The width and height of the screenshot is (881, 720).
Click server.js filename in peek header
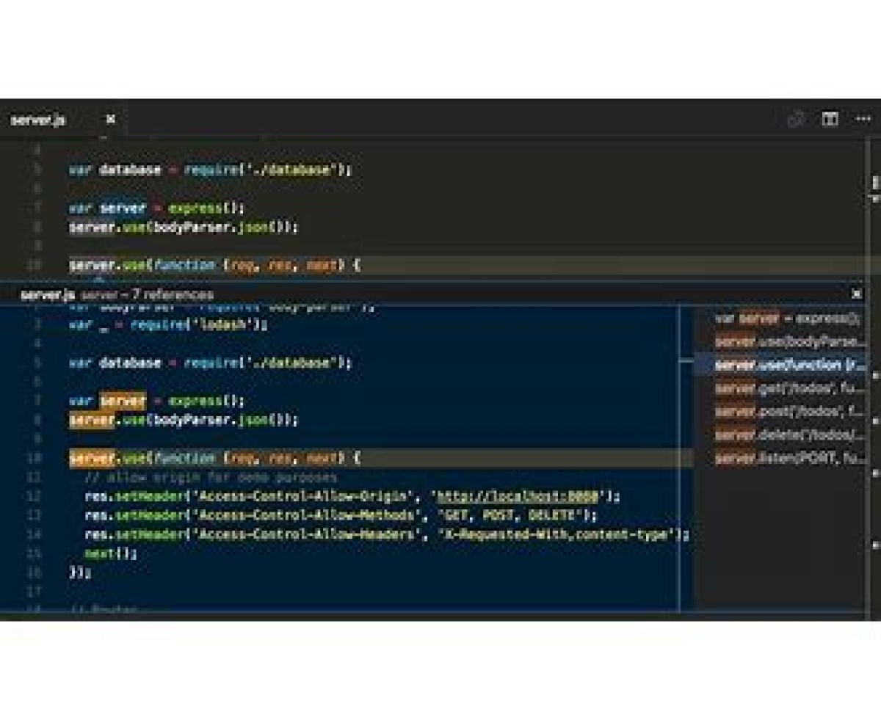[48, 294]
